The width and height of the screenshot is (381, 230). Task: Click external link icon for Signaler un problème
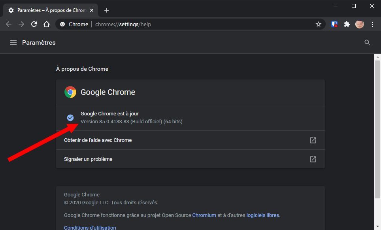click(x=313, y=159)
